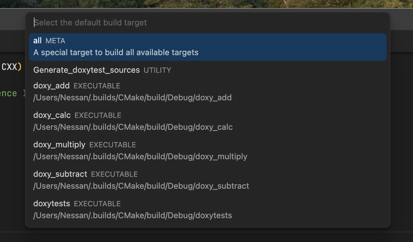Click the doxy_add build path under Debug
The height and width of the screenshot is (242, 413).
(132, 98)
